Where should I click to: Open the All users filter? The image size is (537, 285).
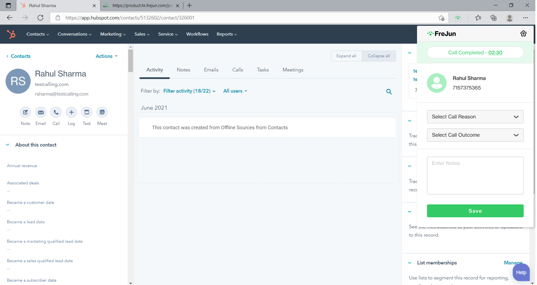tap(235, 91)
